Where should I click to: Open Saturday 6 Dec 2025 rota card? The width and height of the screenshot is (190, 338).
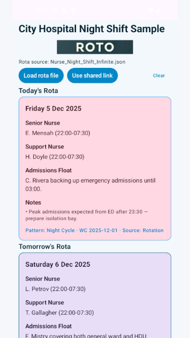95,295
